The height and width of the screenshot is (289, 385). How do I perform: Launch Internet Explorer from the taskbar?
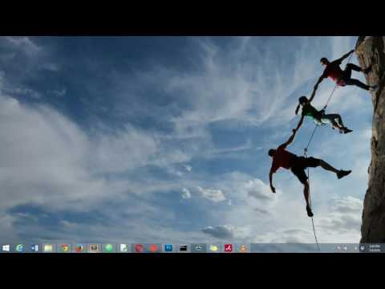19,248
